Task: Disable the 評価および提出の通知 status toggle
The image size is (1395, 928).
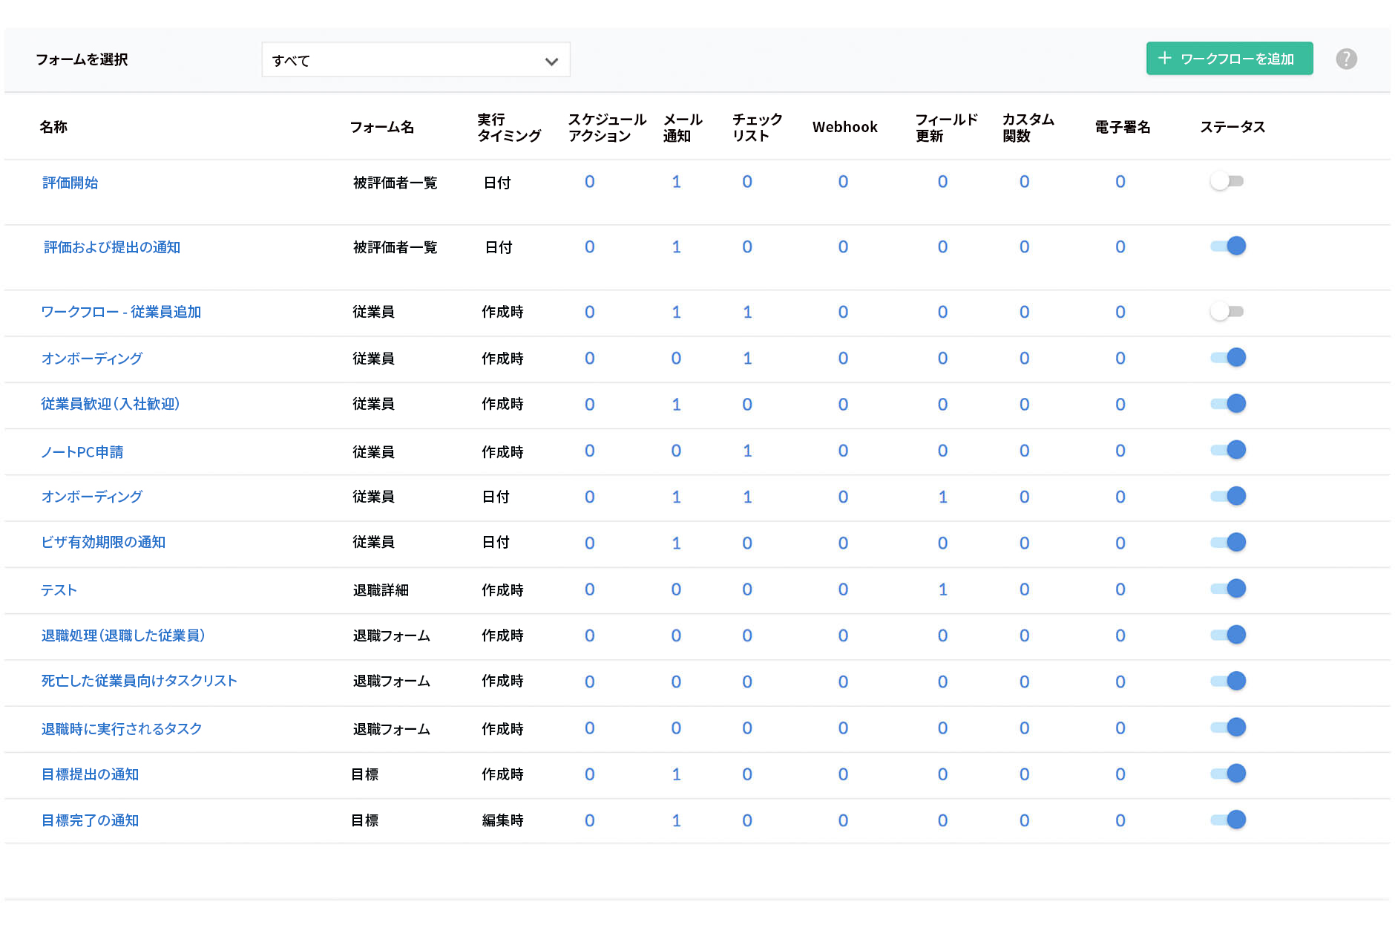Action: 1227,246
